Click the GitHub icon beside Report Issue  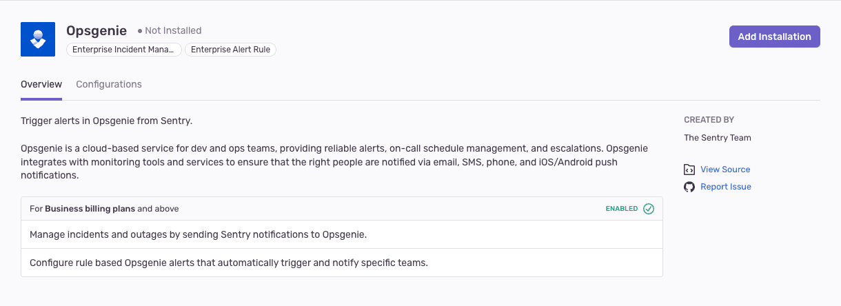[689, 187]
